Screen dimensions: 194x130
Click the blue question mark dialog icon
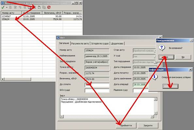click(x=162, y=48)
